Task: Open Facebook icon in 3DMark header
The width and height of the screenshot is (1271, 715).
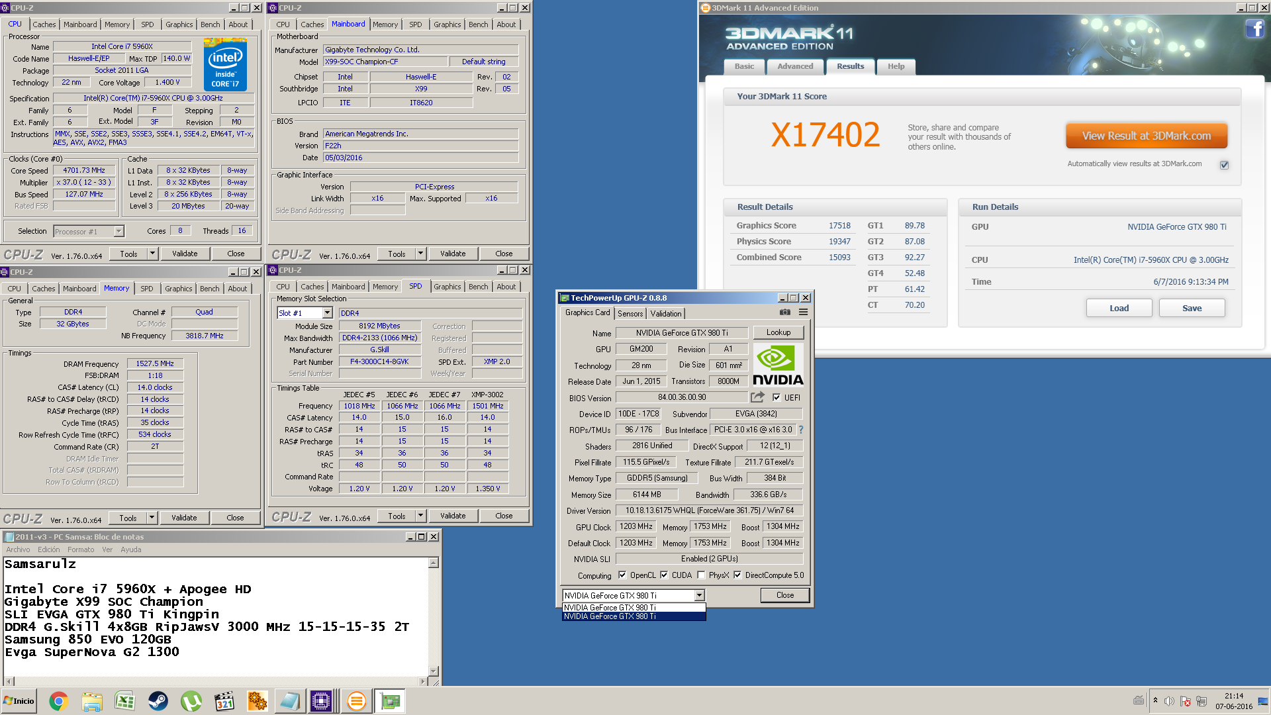Action: pyautogui.click(x=1254, y=28)
